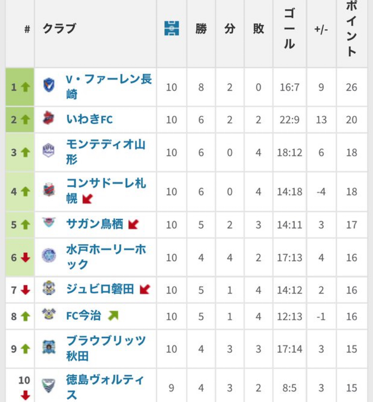Open the V・ファーレン長崎 club link
This screenshot has width=373, height=402.
[x=109, y=86]
